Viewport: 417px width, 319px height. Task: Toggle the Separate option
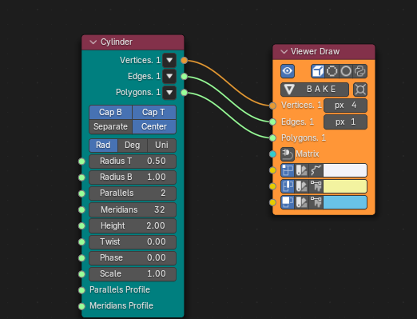110,126
